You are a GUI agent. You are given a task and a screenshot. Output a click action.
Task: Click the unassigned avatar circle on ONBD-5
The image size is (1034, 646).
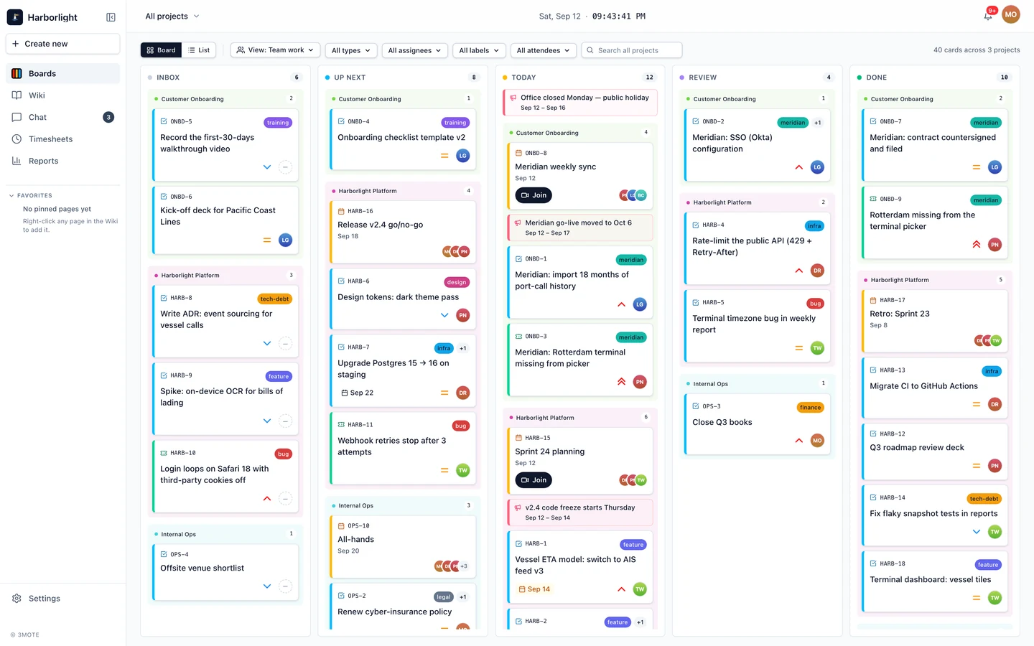(x=285, y=167)
